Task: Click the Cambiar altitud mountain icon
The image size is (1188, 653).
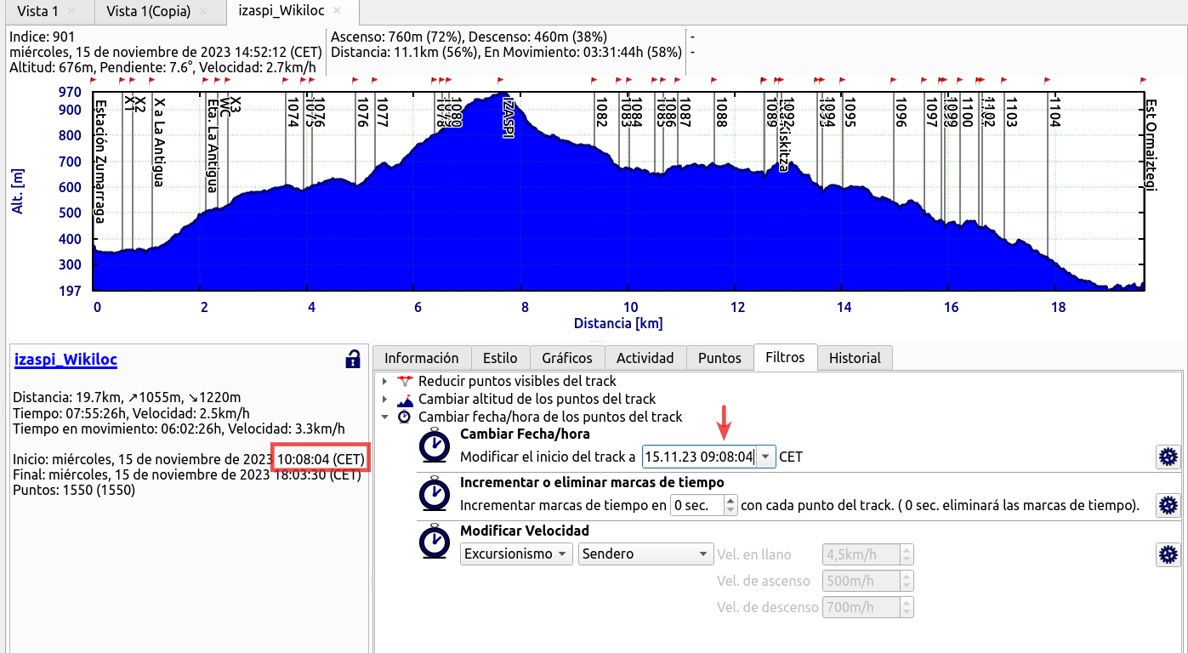Action: (x=405, y=399)
